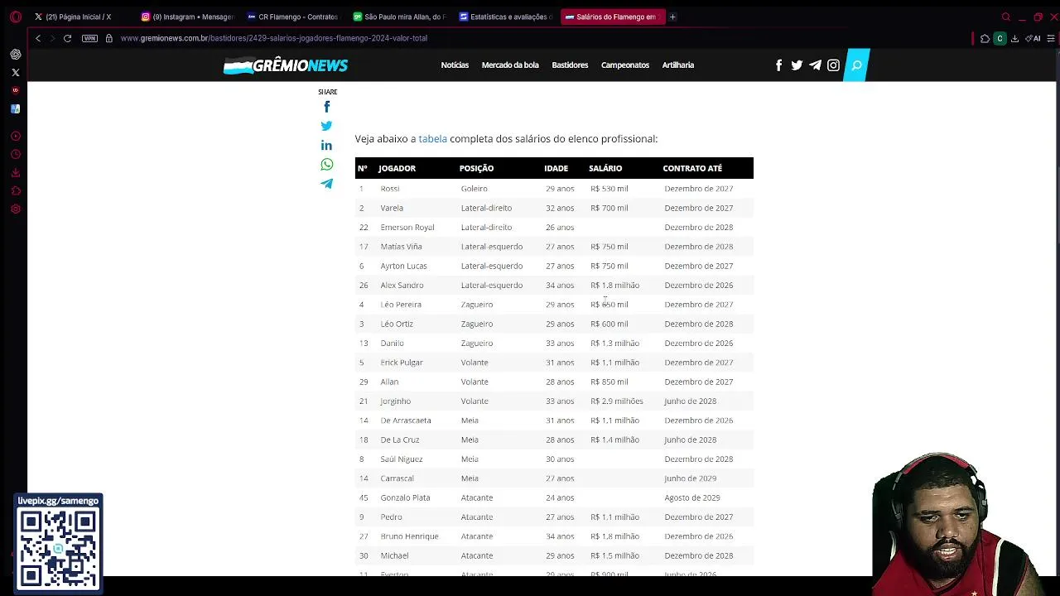Open a new tab with plus button
Image resolution: width=1060 pixels, height=596 pixels.
click(x=672, y=17)
